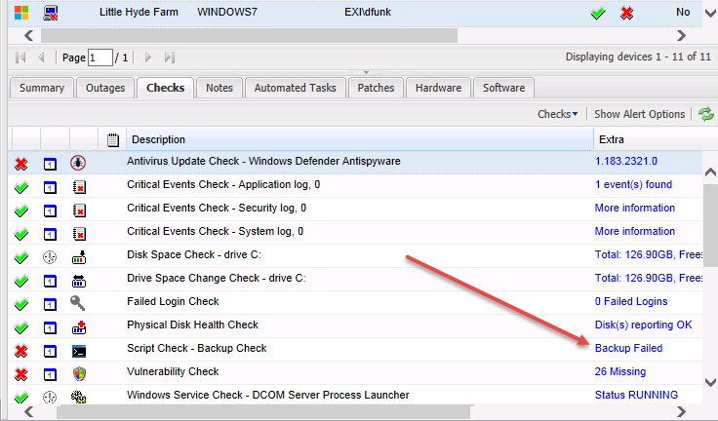The width and height of the screenshot is (718, 421).
Task: Open the Patches tab
Action: coord(376,88)
